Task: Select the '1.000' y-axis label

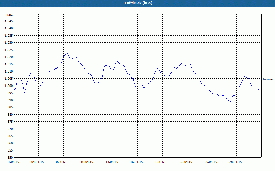Action: [x=9, y=86]
